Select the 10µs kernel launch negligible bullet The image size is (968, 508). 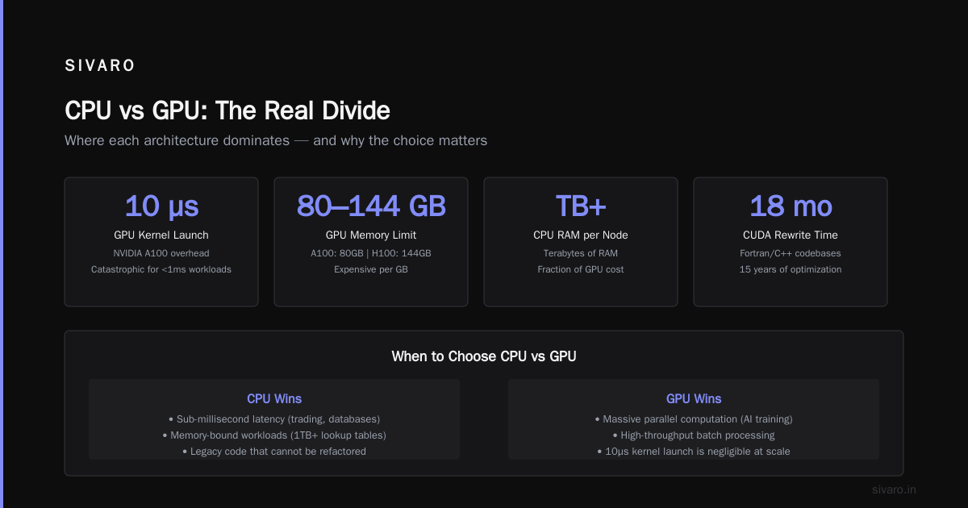coord(694,452)
